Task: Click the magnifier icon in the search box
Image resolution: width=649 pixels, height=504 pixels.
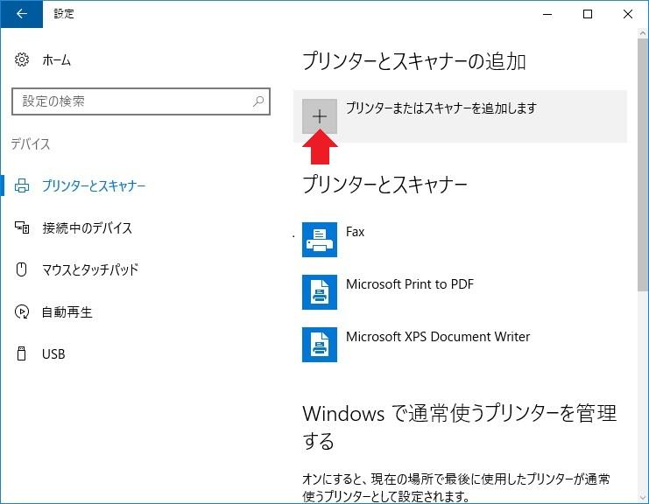Action: [x=258, y=101]
